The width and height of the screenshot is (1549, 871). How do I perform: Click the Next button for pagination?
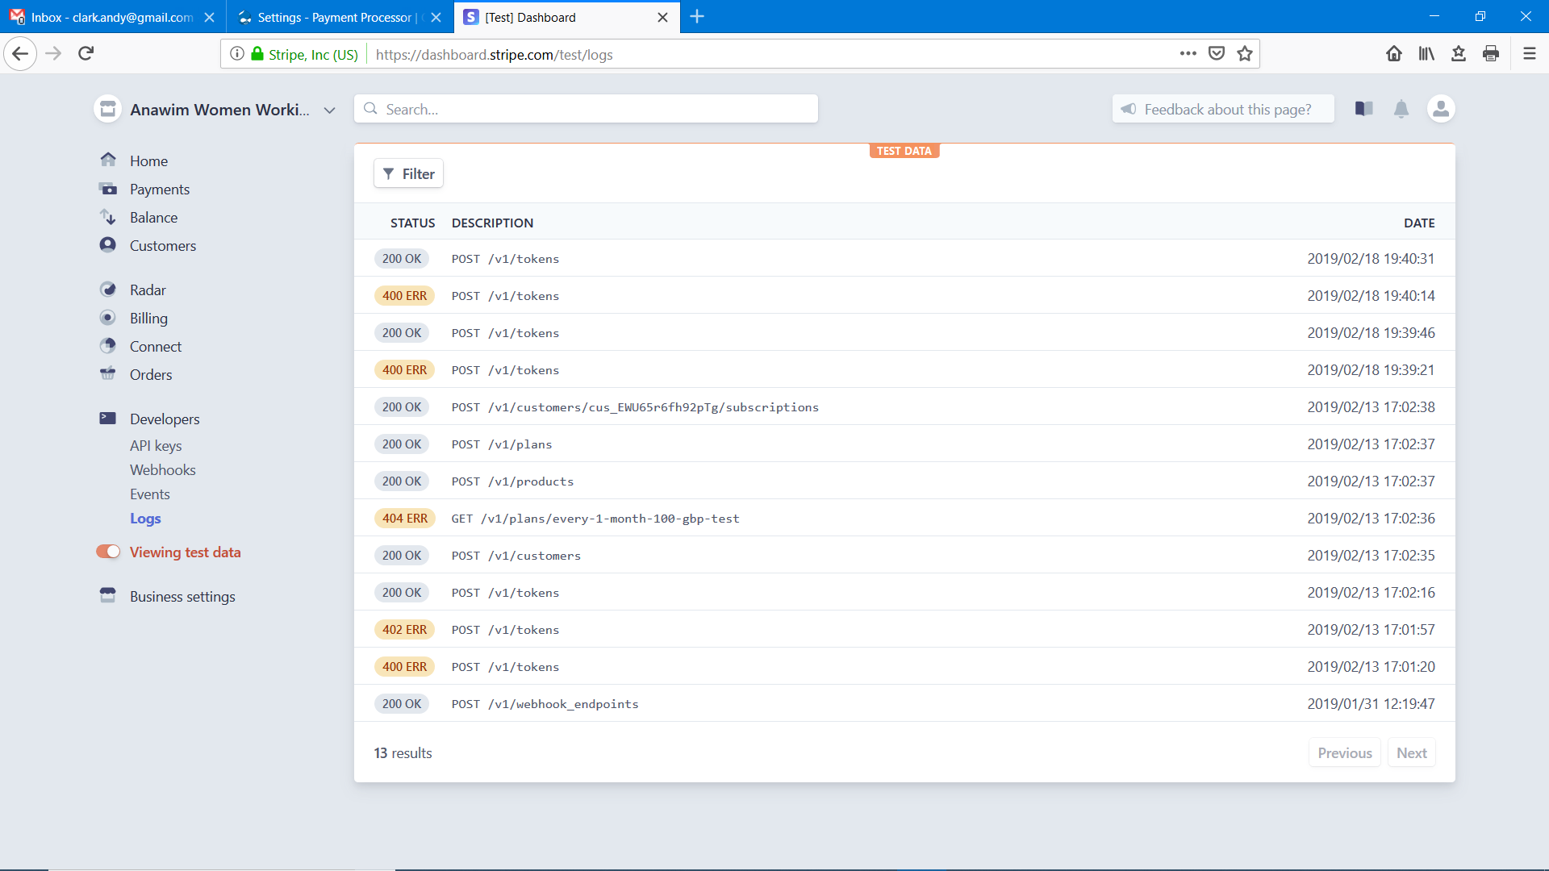coord(1412,752)
